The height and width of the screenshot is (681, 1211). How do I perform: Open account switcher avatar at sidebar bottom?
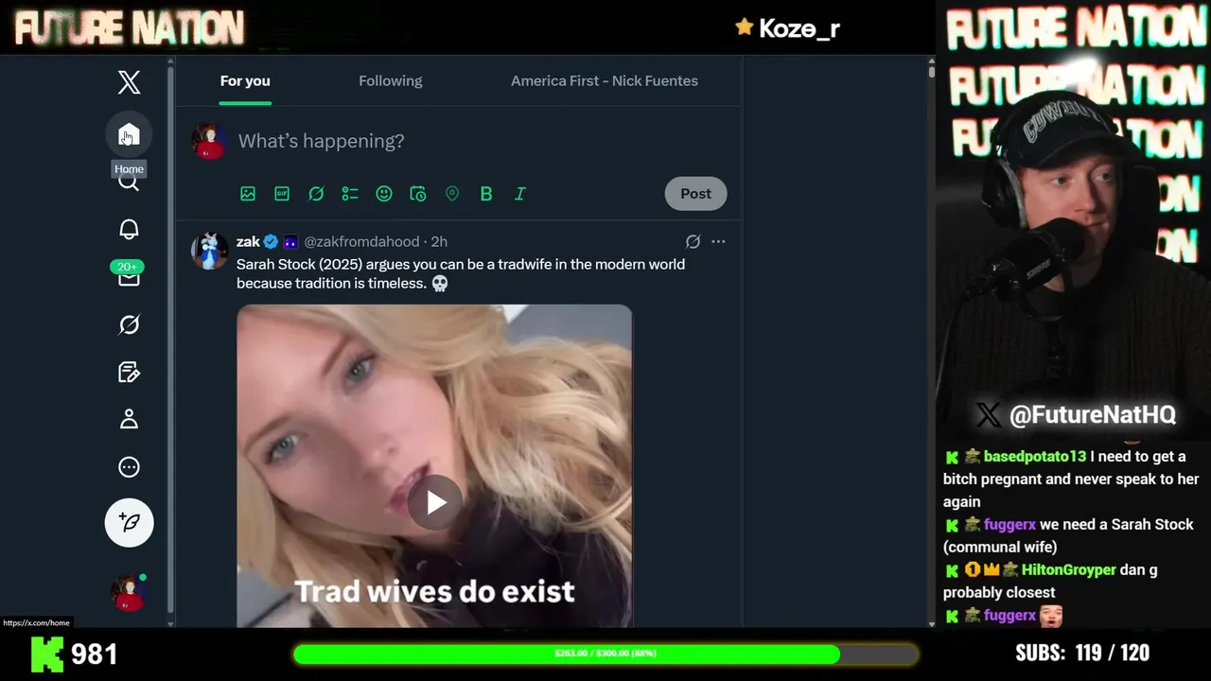(129, 592)
